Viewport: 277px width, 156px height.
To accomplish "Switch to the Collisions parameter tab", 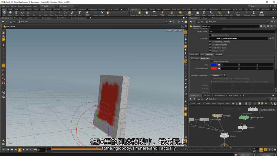I will pos(210,54).
